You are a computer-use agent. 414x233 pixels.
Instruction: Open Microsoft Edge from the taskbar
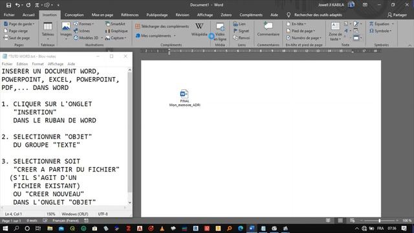[x=241, y=228]
